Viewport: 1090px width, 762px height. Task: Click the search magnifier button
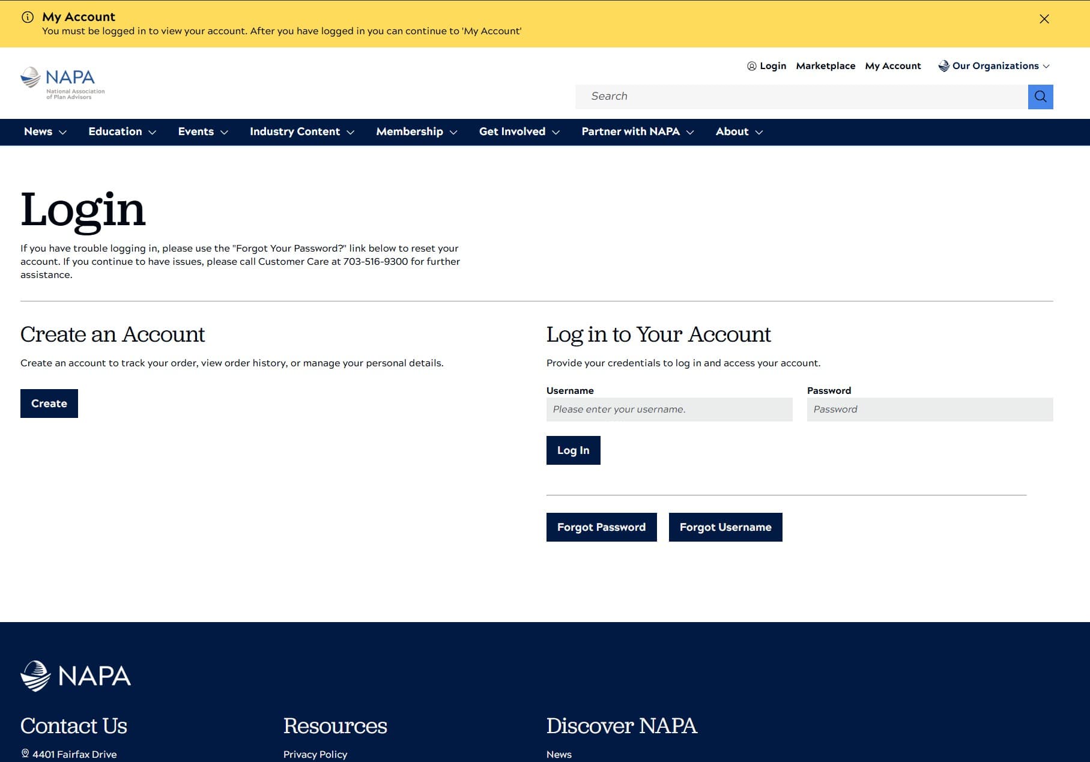coord(1040,97)
